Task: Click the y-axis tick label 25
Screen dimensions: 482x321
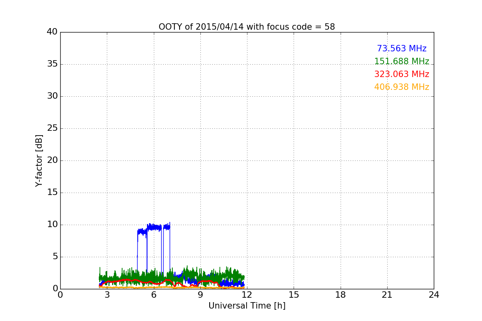Action: point(52,128)
